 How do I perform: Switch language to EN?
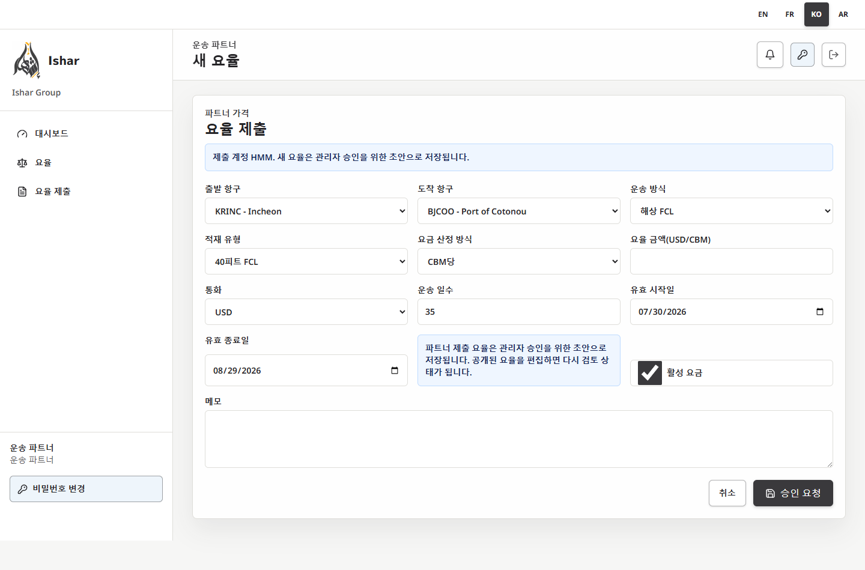tap(763, 14)
